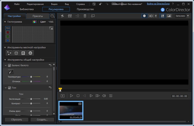Image resolution: width=194 pixels, height=126 pixels.
Task: Open the Файл menu
Action: click(17, 4)
